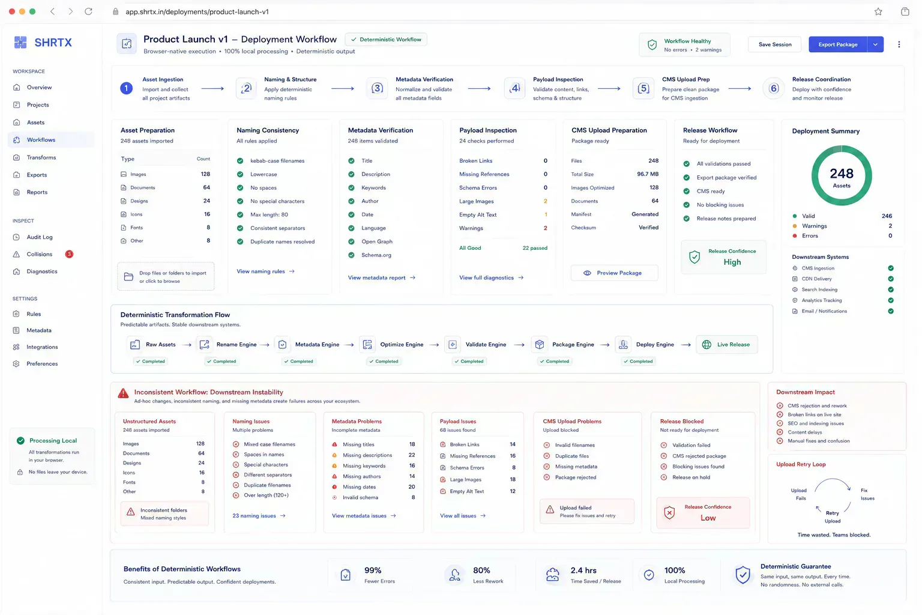This screenshot has width=922, height=615.
Task: Open the Export Package dropdown arrow
Action: coord(875,44)
